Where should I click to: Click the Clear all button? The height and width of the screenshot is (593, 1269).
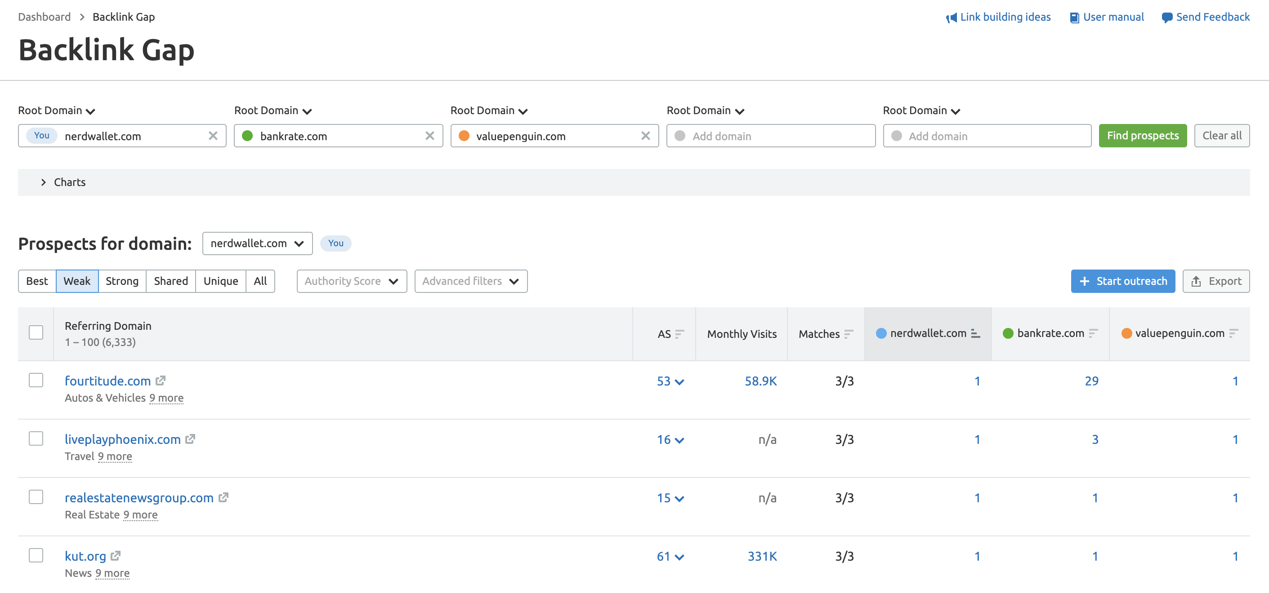pos(1222,136)
